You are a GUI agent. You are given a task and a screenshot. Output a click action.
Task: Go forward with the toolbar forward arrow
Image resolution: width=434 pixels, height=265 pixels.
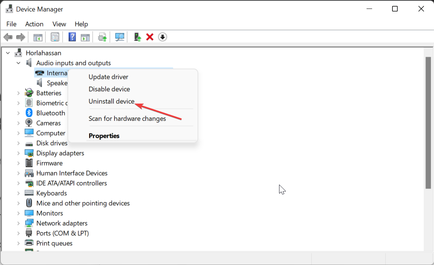pos(21,37)
